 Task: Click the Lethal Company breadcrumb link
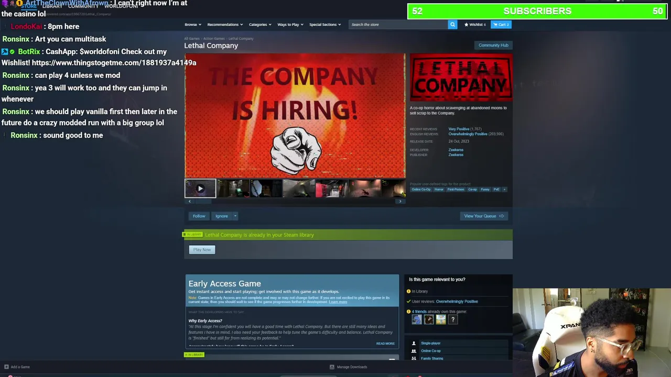pos(241,39)
